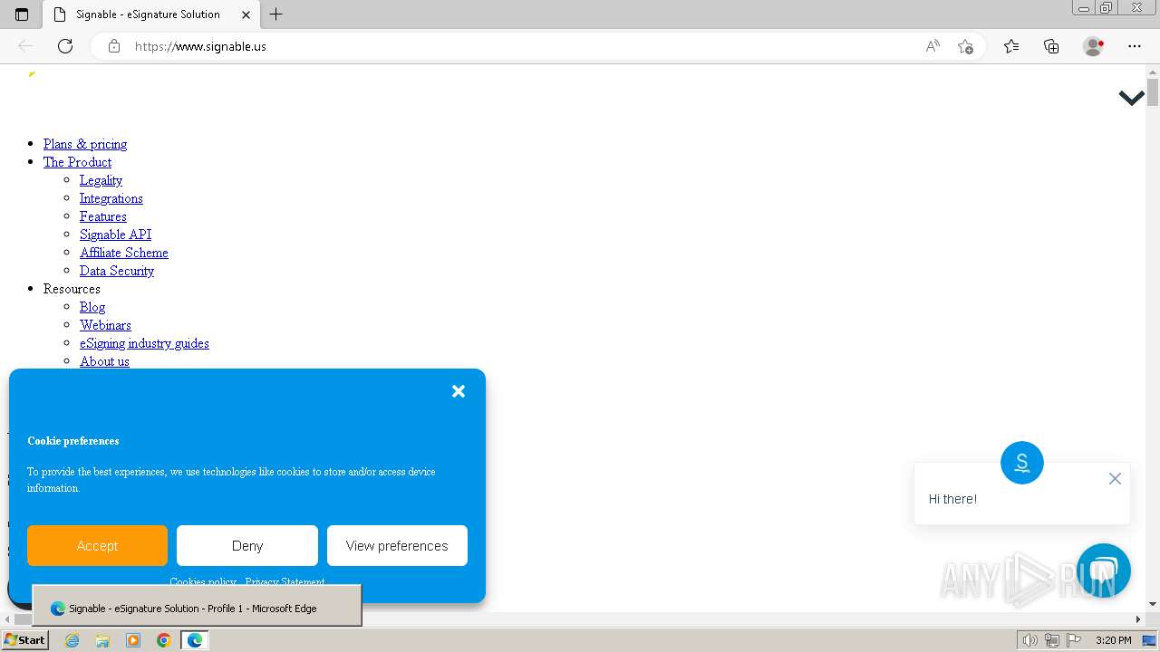
Task: Open Read aloud icon in address bar
Action: pyautogui.click(x=933, y=46)
